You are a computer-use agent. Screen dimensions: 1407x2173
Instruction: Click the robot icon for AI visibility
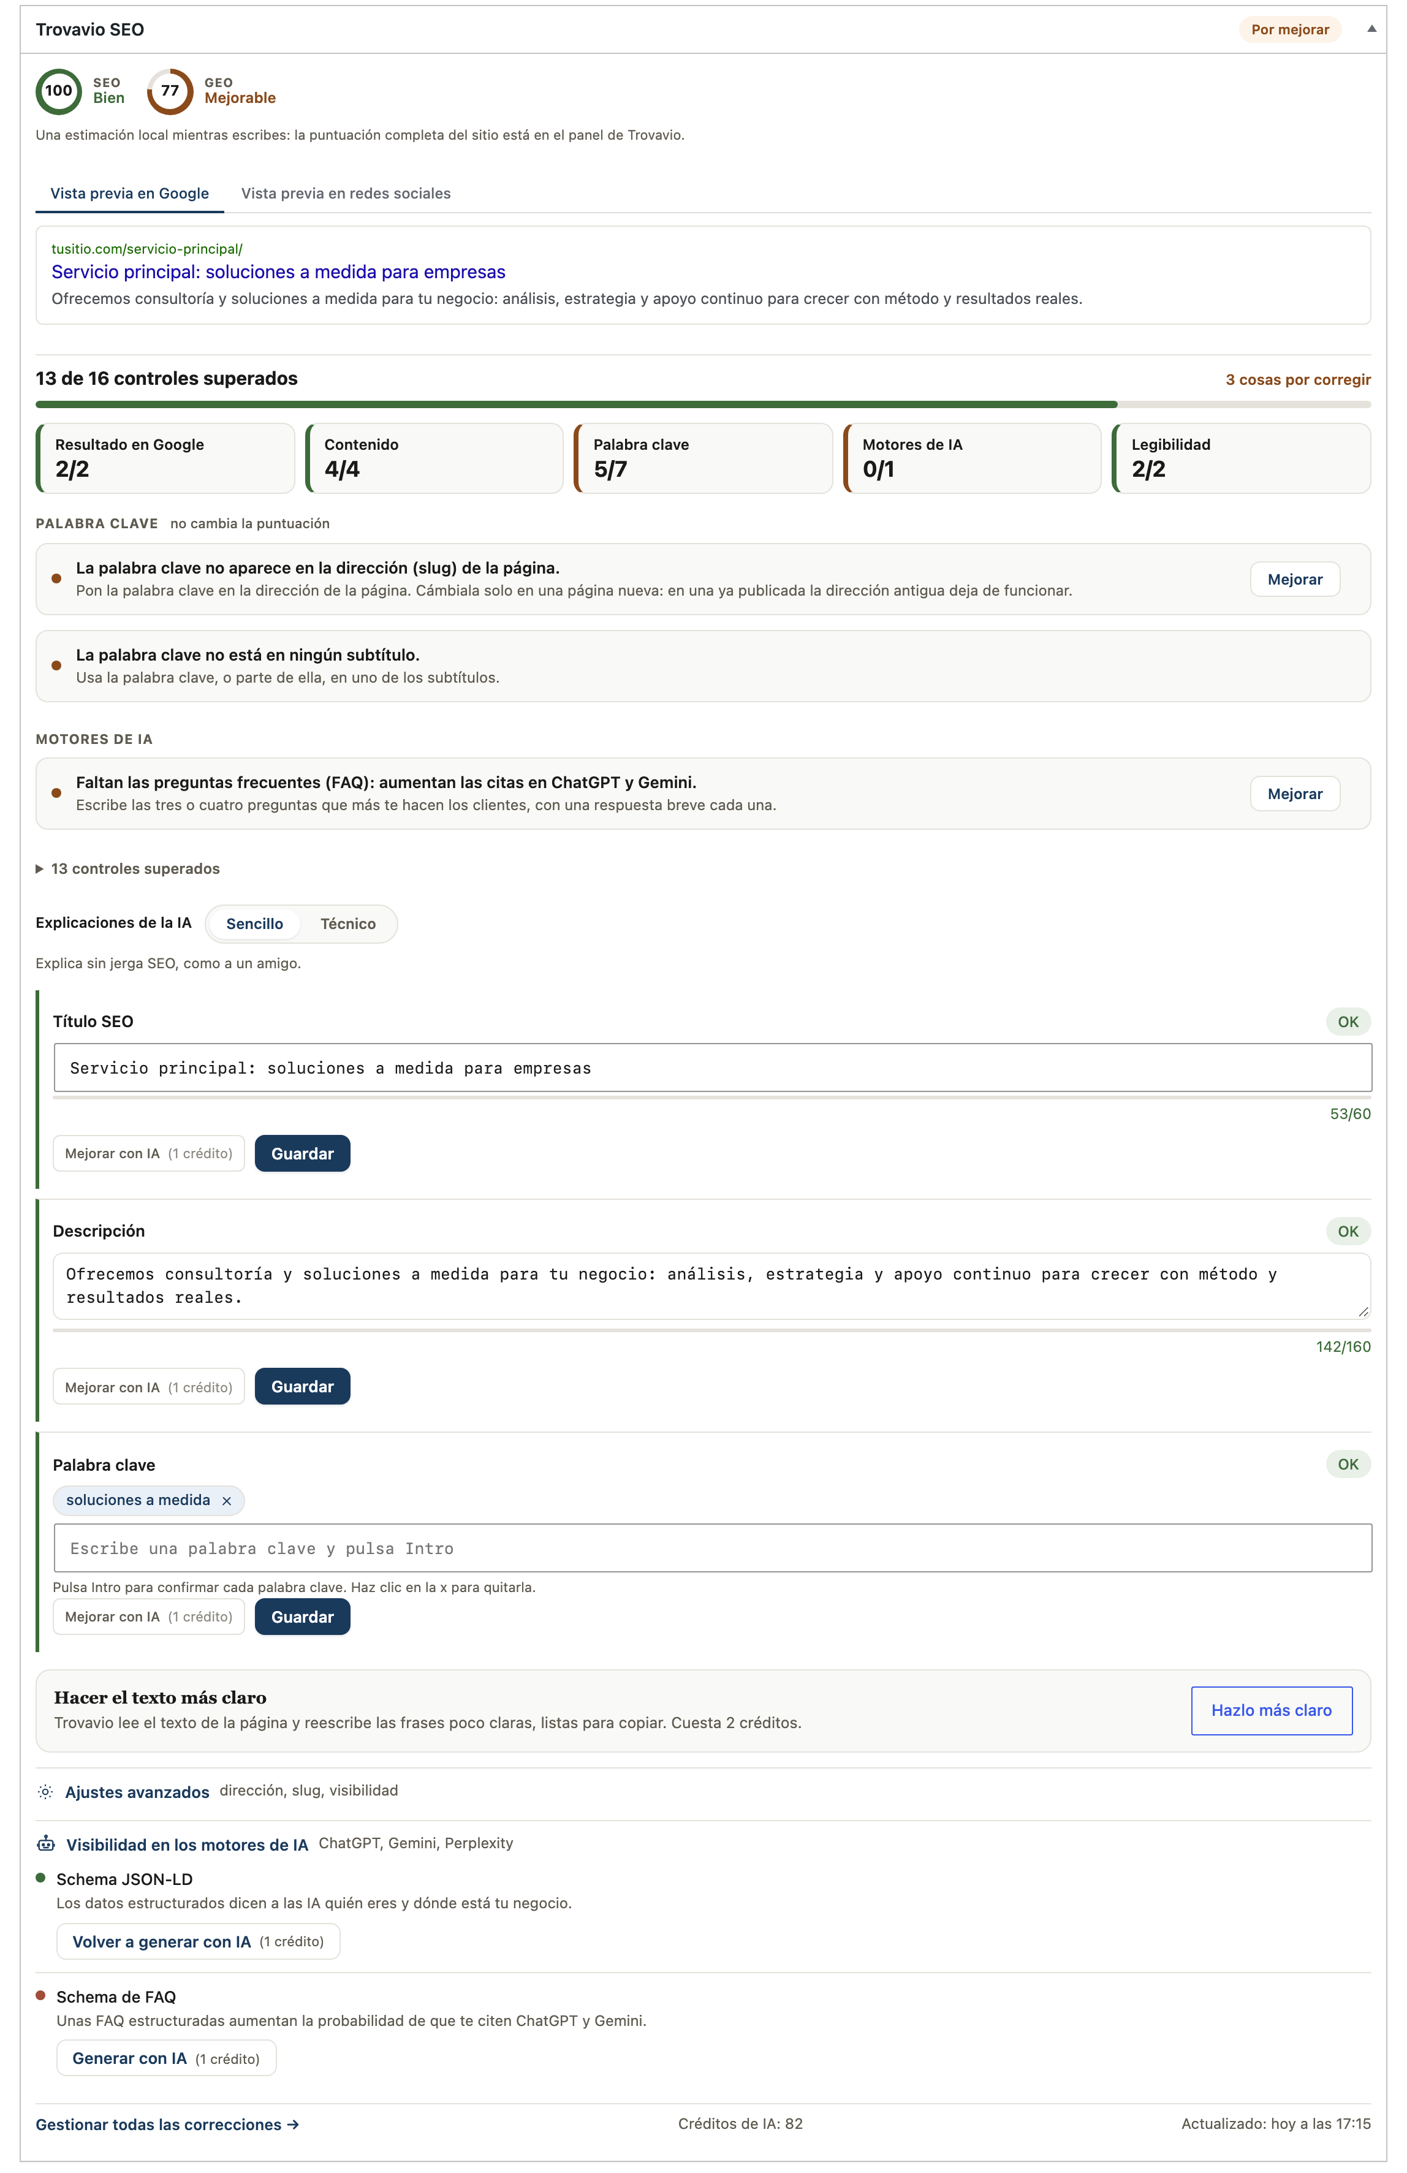pyautogui.click(x=45, y=1843)
